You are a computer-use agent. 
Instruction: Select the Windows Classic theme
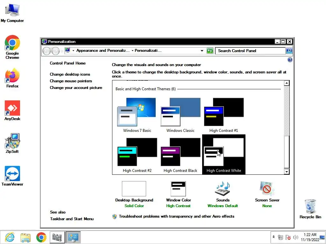(180, 114)
